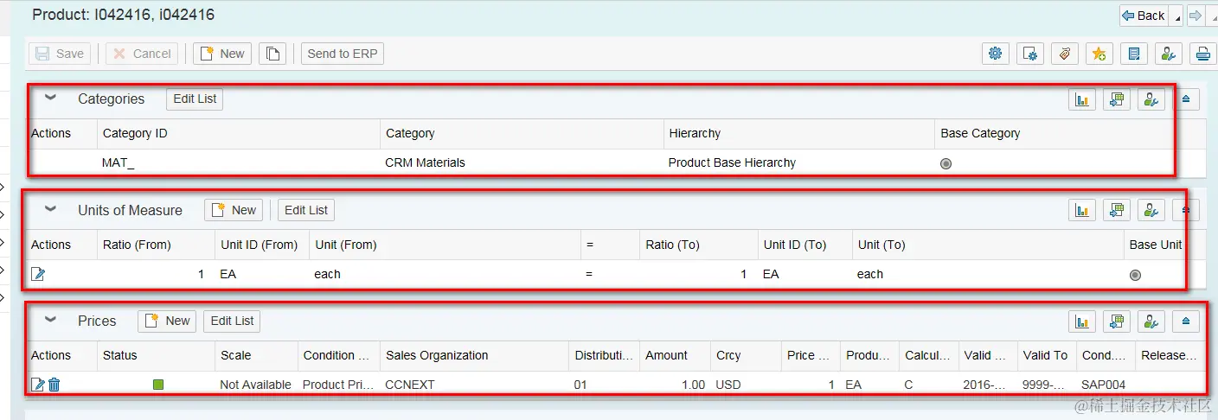Print the product page via printer icon
Image resolution: width=1218 pixels, height=420 pixels.
click(1202, 54)
